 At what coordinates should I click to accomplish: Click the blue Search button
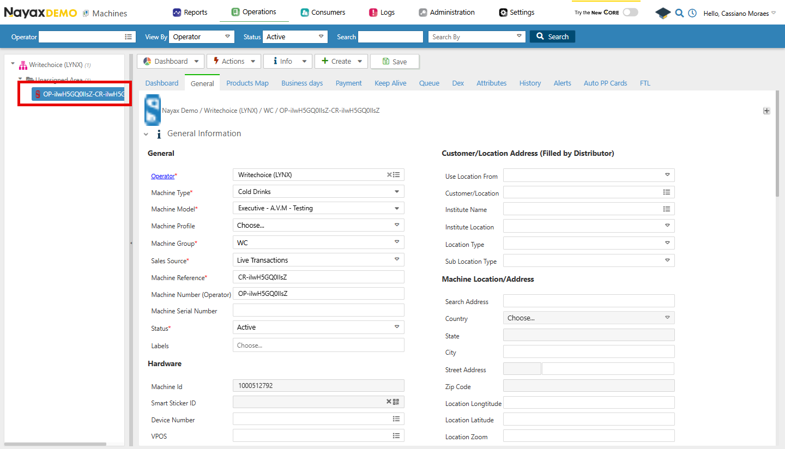tap(552, 37)
